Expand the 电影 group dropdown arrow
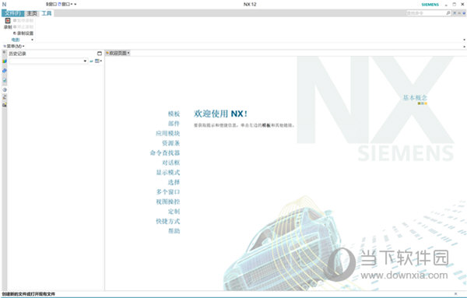Screen dimensions: 467x298 [x=32, y=40]
